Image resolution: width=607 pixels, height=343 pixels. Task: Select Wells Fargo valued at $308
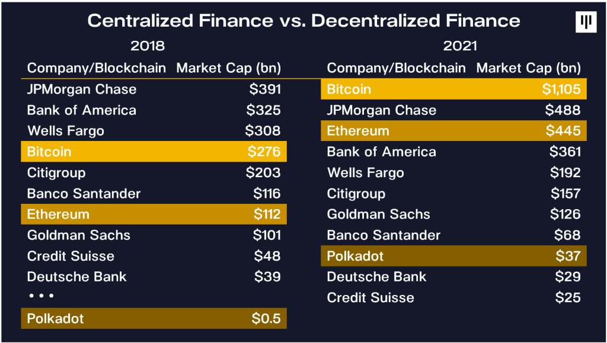coord(154,131)
